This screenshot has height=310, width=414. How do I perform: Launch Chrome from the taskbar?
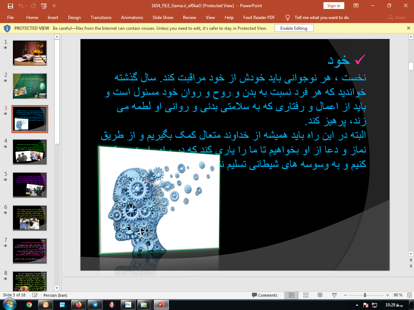point(29,304)
